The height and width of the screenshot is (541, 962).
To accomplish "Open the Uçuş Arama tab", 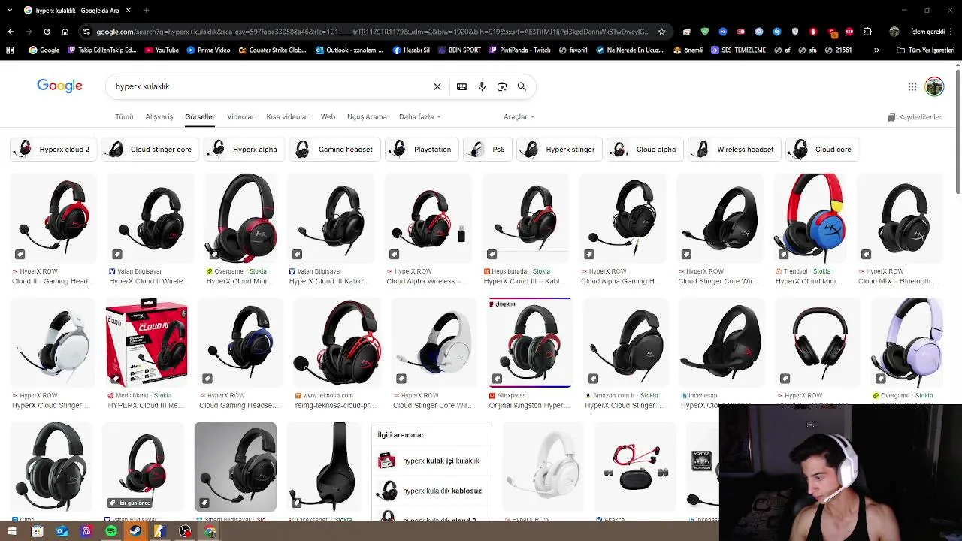I will [x=367, y=117].
